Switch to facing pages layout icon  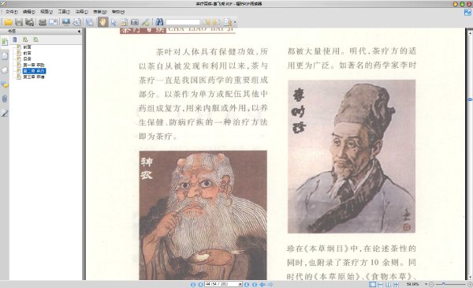click(x=388, y=284)
